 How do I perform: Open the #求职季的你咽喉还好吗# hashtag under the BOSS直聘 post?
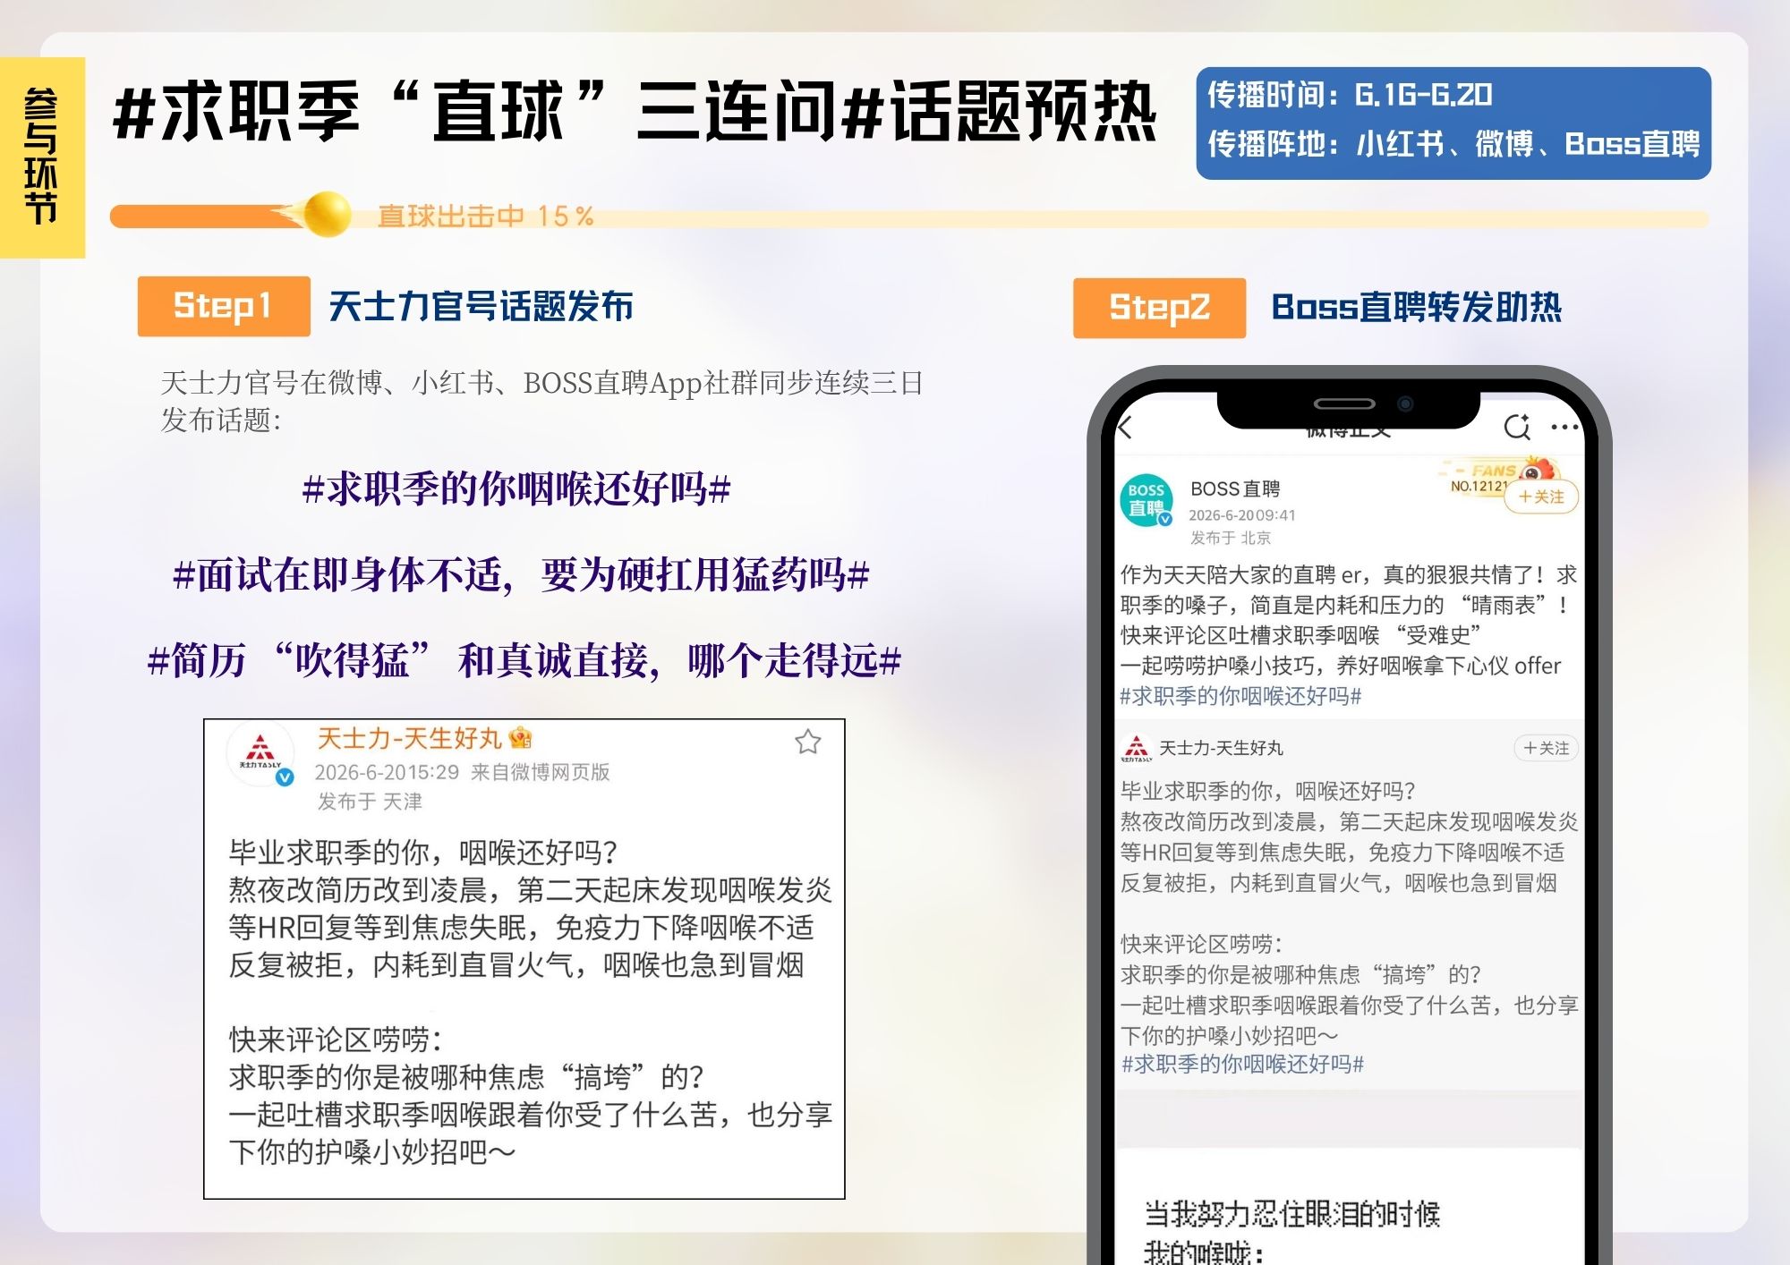[x=1240, y=696]
